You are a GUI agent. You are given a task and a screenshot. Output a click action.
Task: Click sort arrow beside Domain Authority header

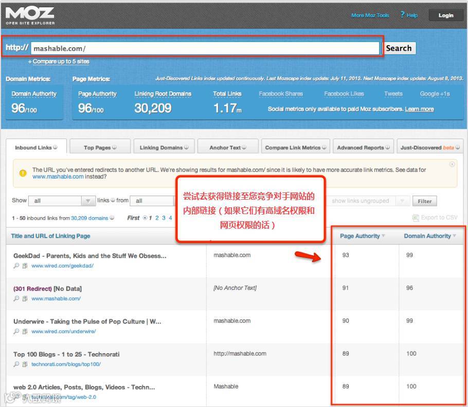point(454,236)
